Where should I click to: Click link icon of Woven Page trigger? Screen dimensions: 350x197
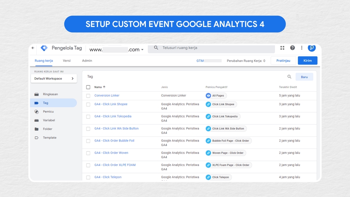tap(208, 153)
